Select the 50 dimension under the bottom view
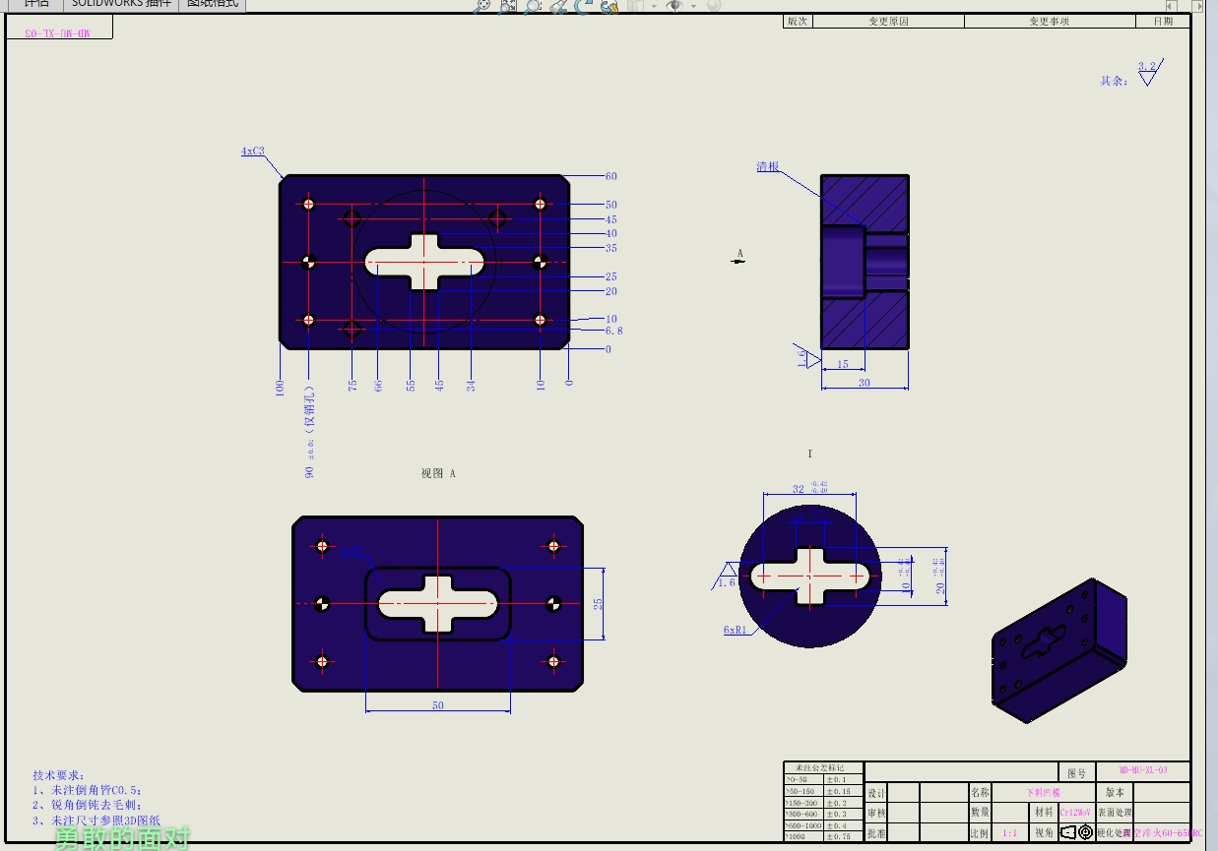Image resolution: width=1218 pixels, height=851 pixels. (x=438, y=704)
